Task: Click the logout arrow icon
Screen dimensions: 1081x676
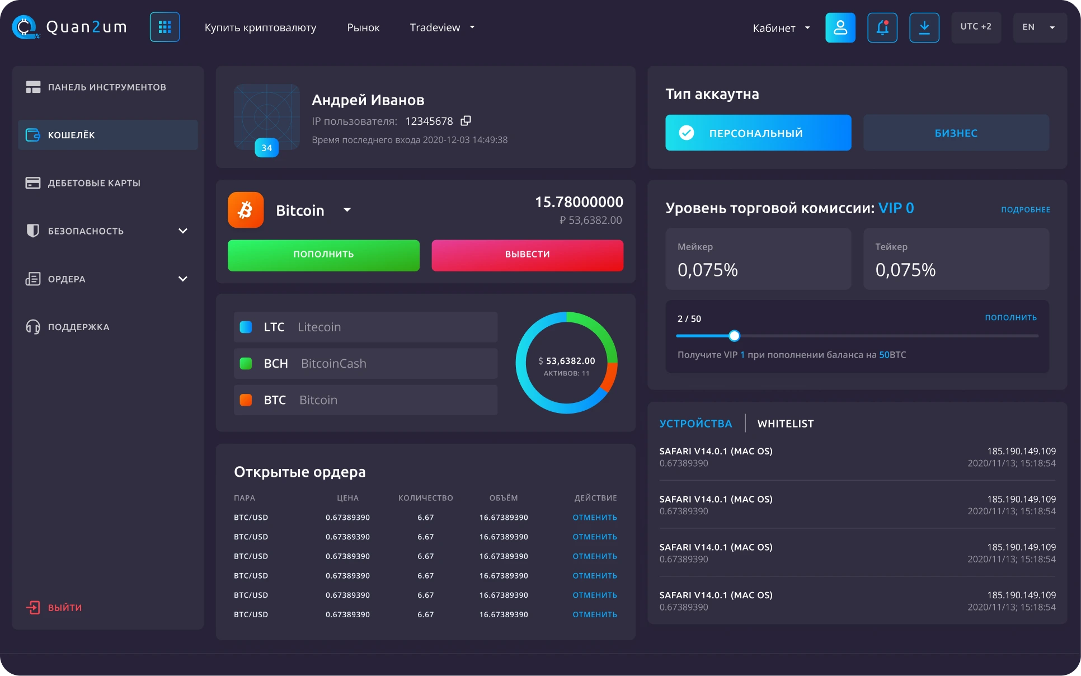Action: coord(33,608)
